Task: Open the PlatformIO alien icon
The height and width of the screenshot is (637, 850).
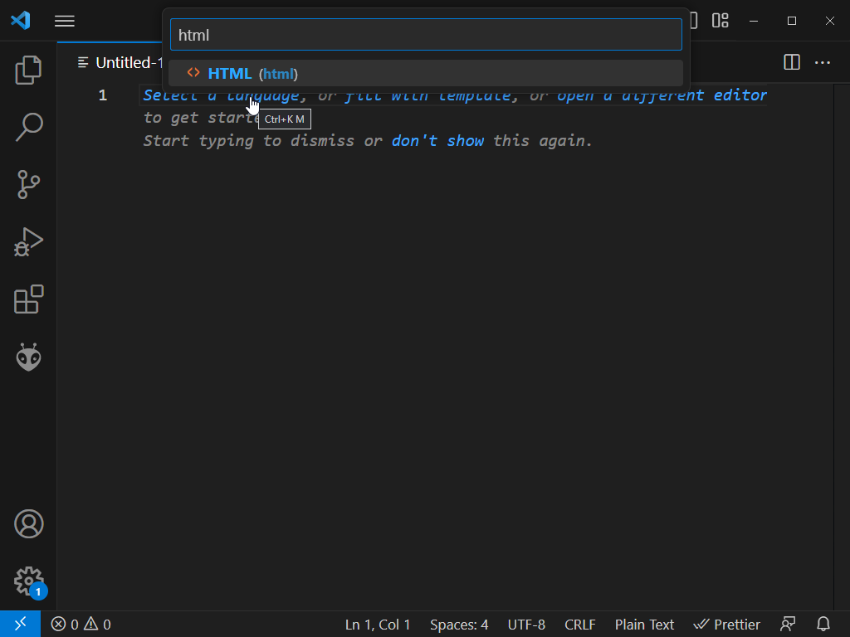Action: pyautogui.click(x=28, y=357)
